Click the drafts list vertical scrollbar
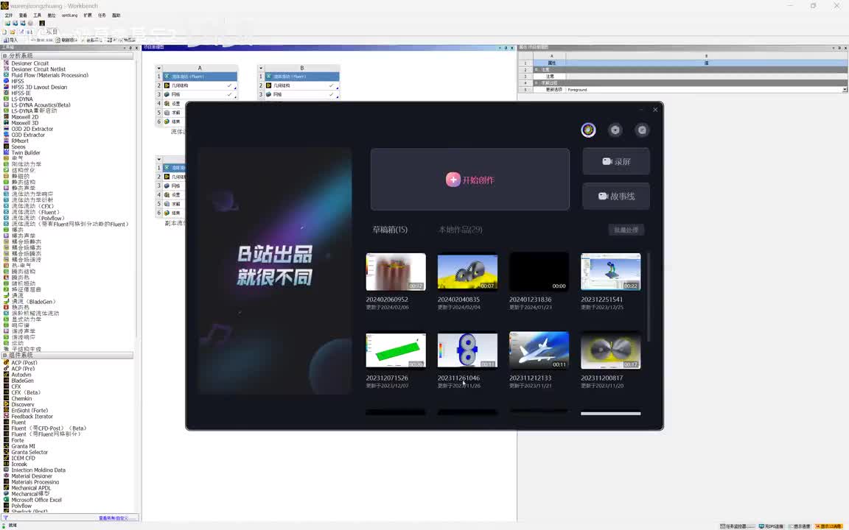This screenshot has height=530, width=849. tap(648, 297)
